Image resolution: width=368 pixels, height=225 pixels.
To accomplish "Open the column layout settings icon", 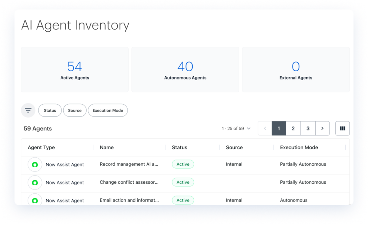I will coord(342,128).
